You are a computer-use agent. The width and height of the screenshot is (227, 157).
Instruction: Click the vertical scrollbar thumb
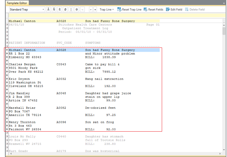(x=224, y=31)
